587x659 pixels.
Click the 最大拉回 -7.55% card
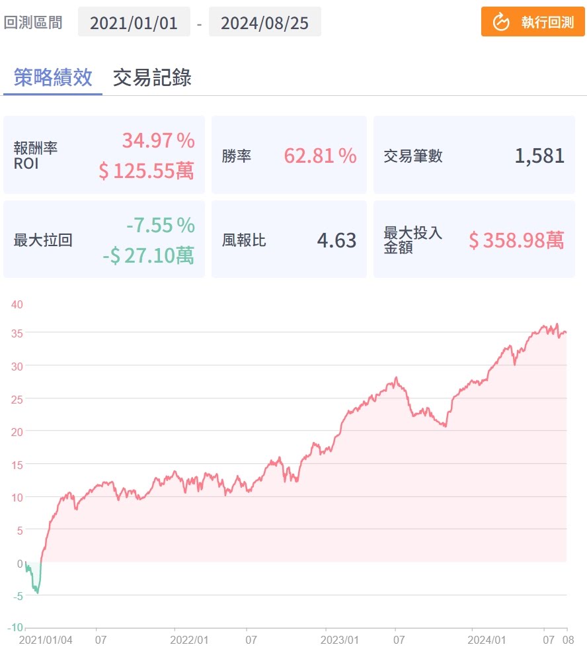tap(104, 240)
